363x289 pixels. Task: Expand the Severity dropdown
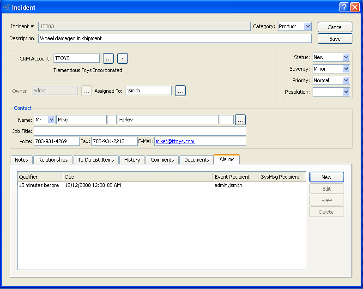pos(346,69)
